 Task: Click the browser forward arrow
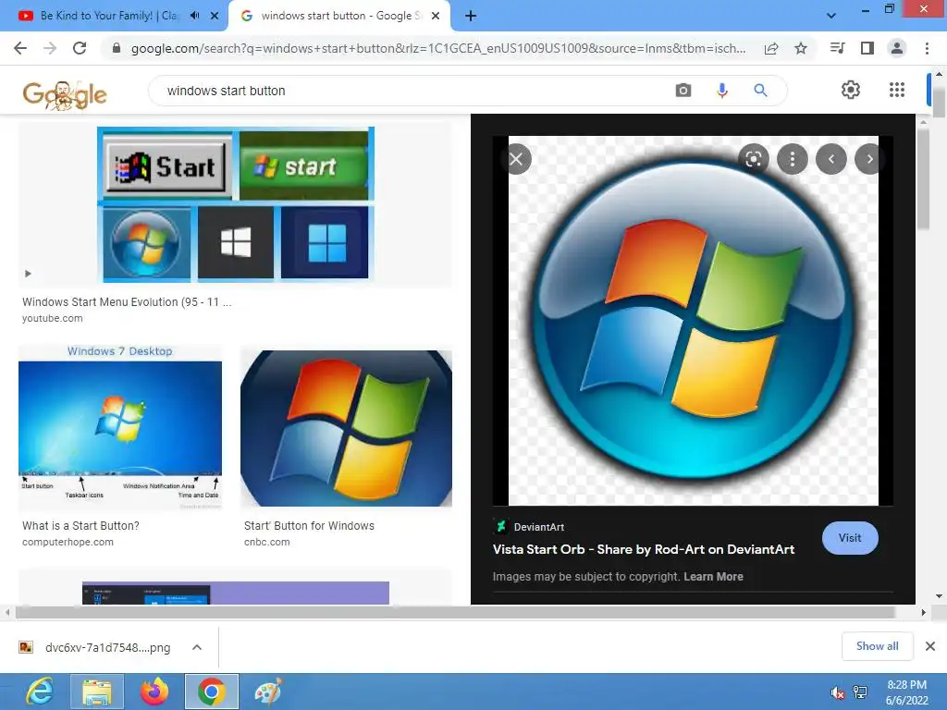[x=50, y=48]
